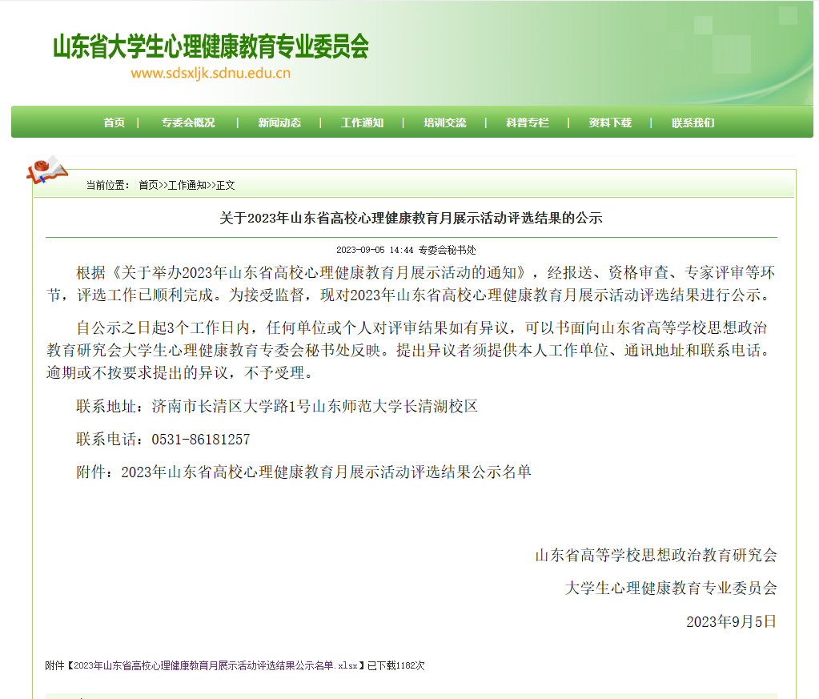The height and width of the screenshot is (699, 819).
Task: Click the signature 大学生心理健康教育专业委员会
Action: click(671, 589)
